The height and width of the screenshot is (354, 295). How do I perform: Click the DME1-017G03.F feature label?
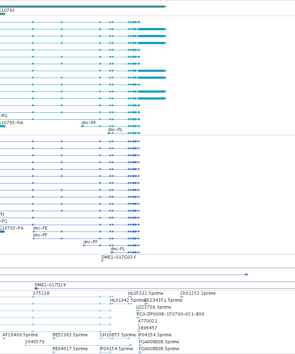click(119, 257)
